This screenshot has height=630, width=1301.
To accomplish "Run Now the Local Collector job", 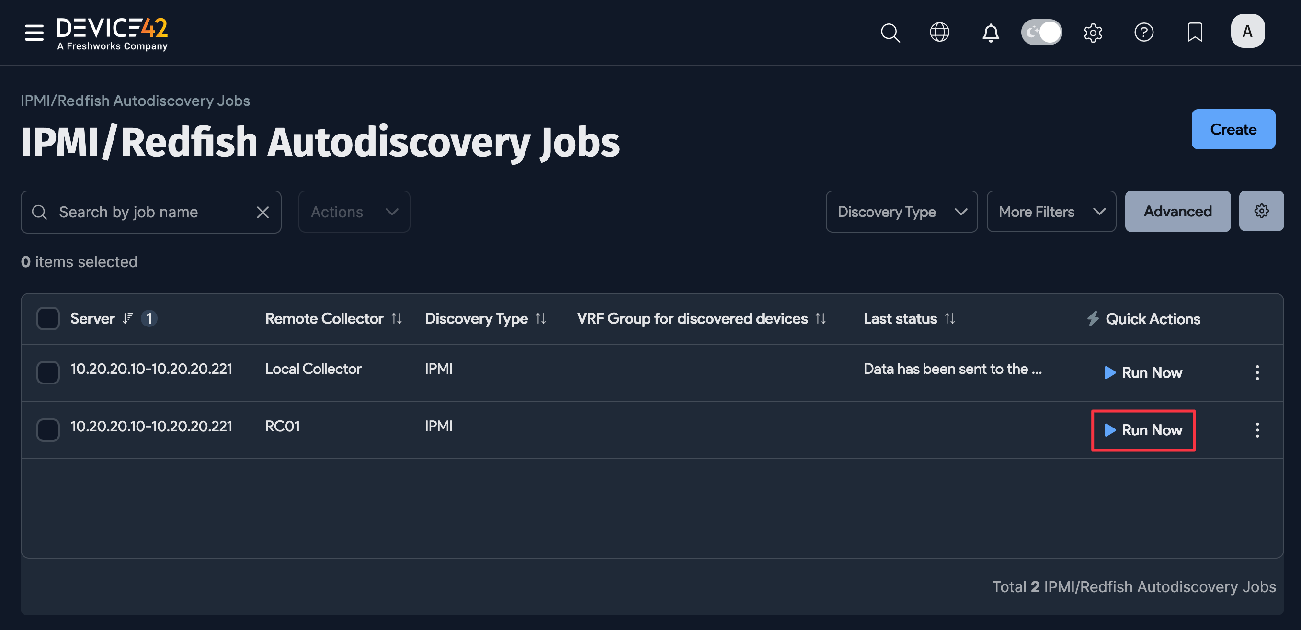I will coord(1143,372).
